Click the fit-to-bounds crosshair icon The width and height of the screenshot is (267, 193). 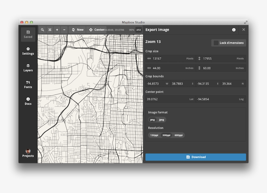(x=50, y=30)
